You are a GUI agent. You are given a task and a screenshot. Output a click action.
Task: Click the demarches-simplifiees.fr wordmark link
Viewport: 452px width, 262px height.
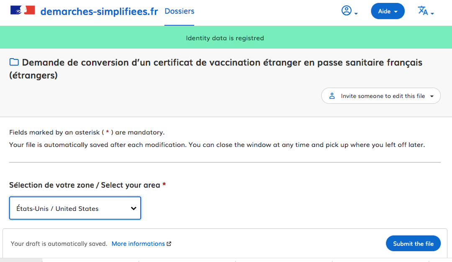tap(99, 11)
